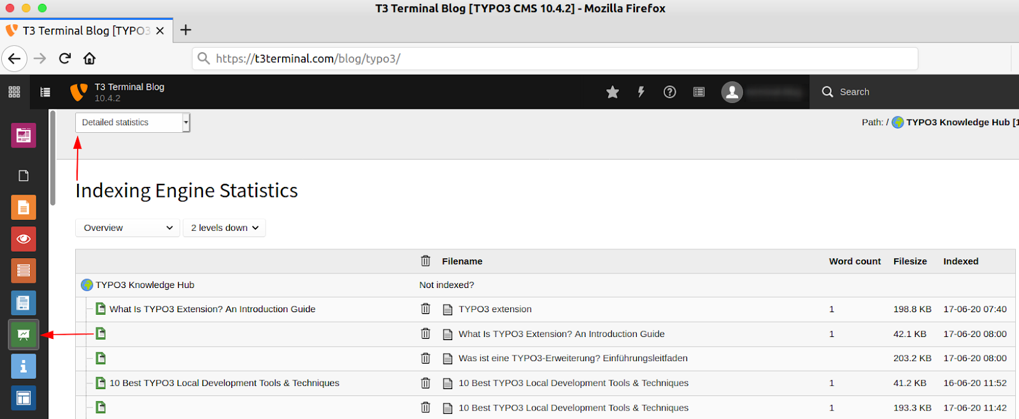The height and width of the screenshot is (419, 1019).
Task: Open the user avatar menu
Action: point(732,92)
